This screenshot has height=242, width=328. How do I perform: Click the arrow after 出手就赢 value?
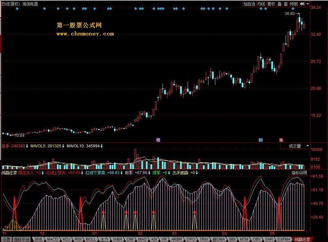tap(196, 173)
